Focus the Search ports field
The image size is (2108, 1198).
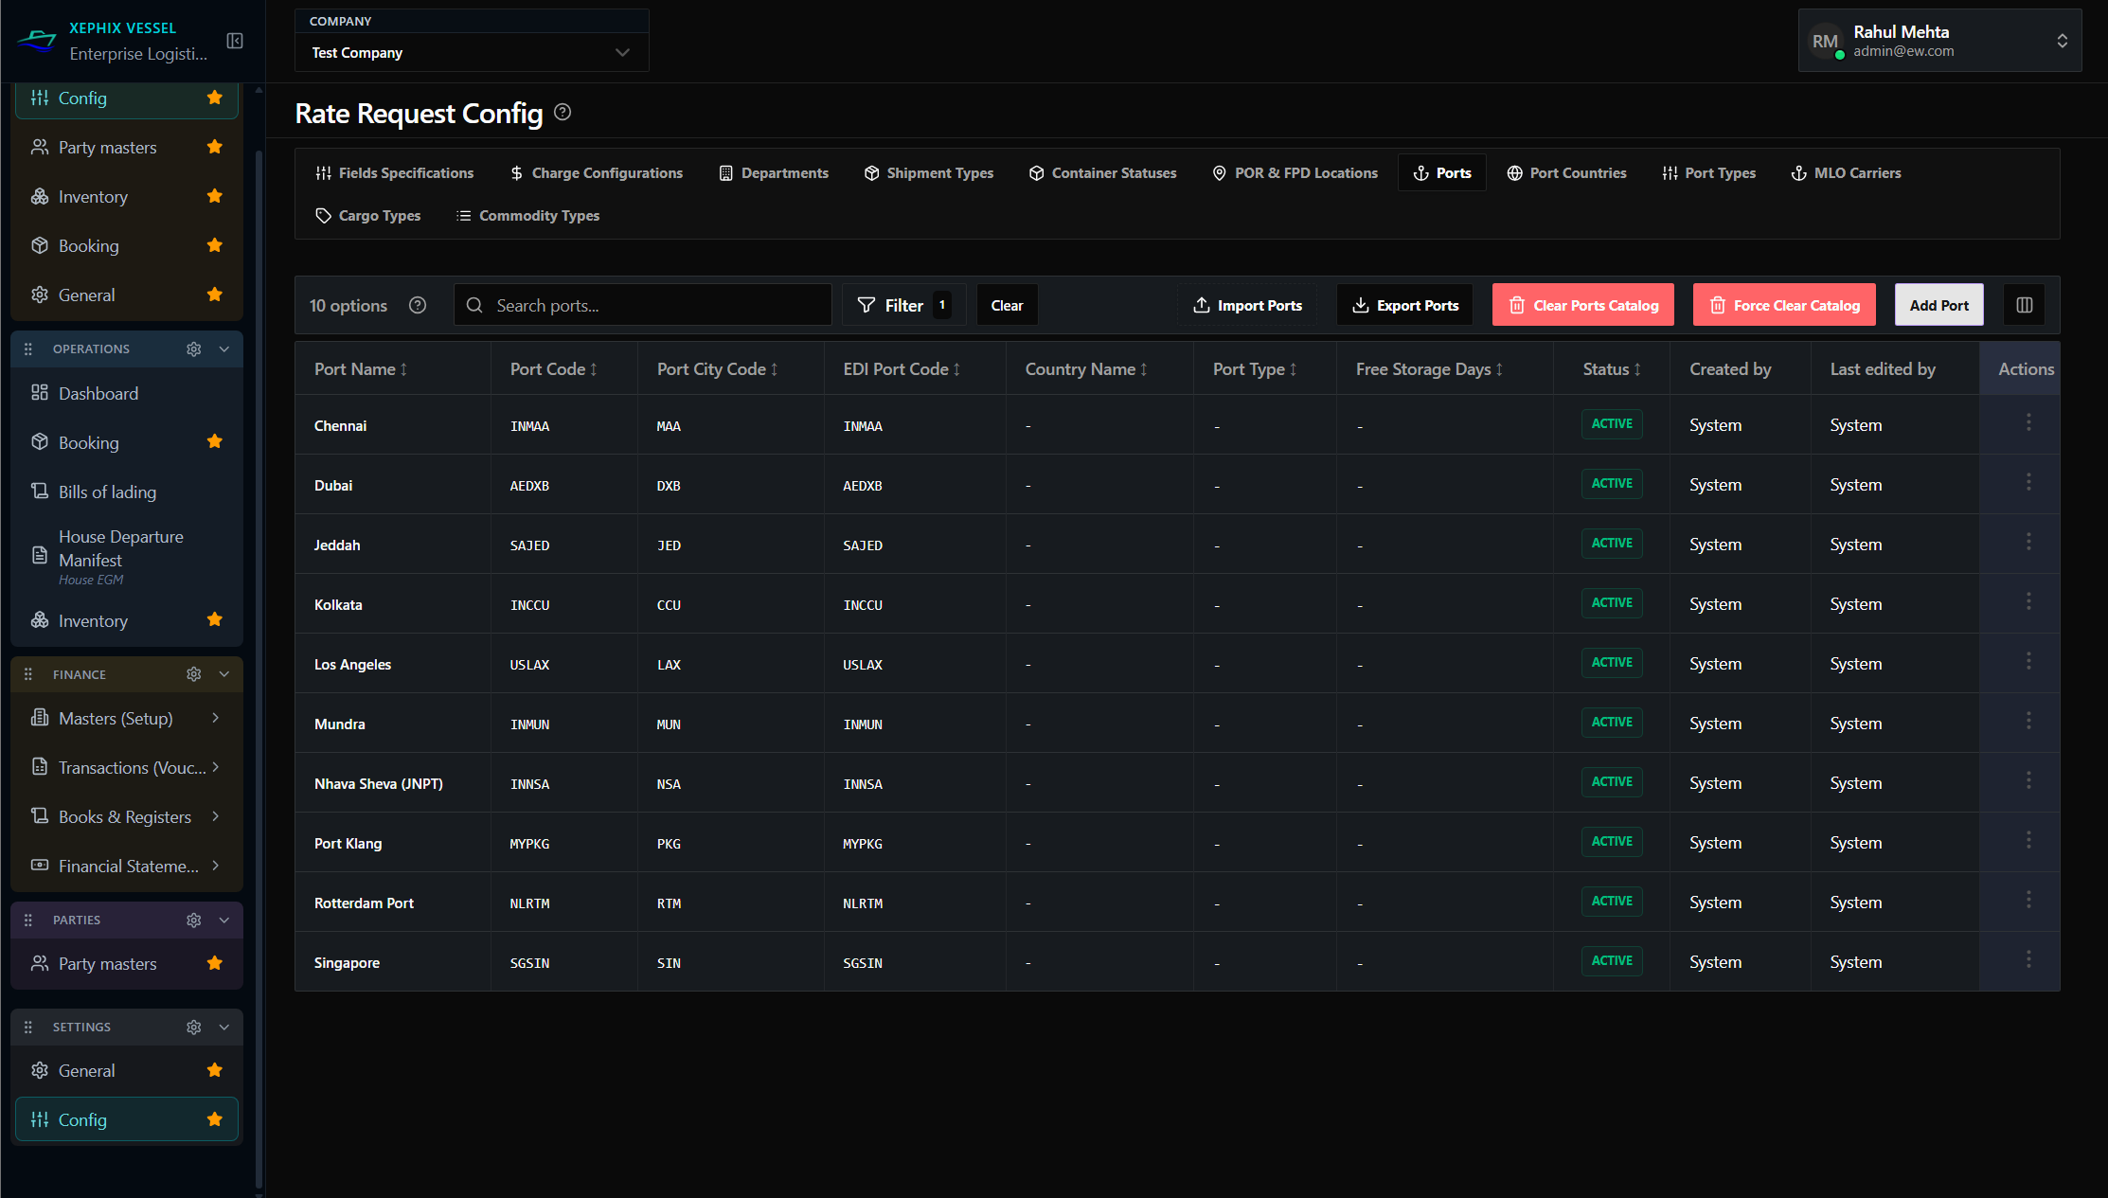pos(643,305)
